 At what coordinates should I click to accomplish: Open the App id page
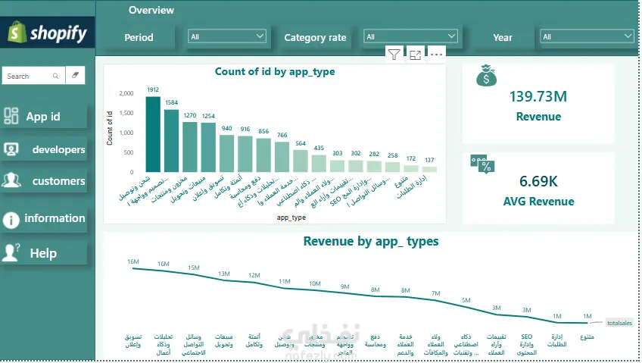(43, 117)
